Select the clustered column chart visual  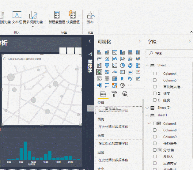[x=122, y=52]
